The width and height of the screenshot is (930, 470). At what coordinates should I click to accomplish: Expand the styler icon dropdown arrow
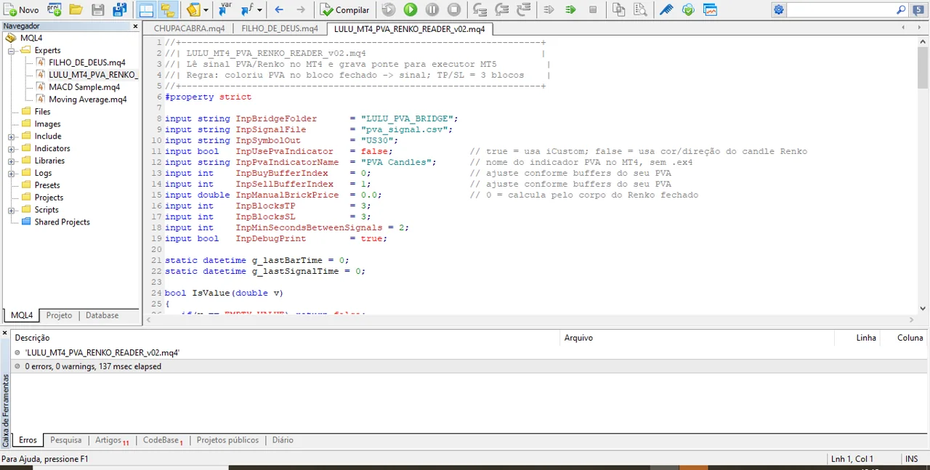click(206, 9)
